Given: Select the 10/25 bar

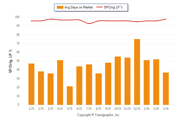Looking at the screenshot, I should tap(118, 81).
